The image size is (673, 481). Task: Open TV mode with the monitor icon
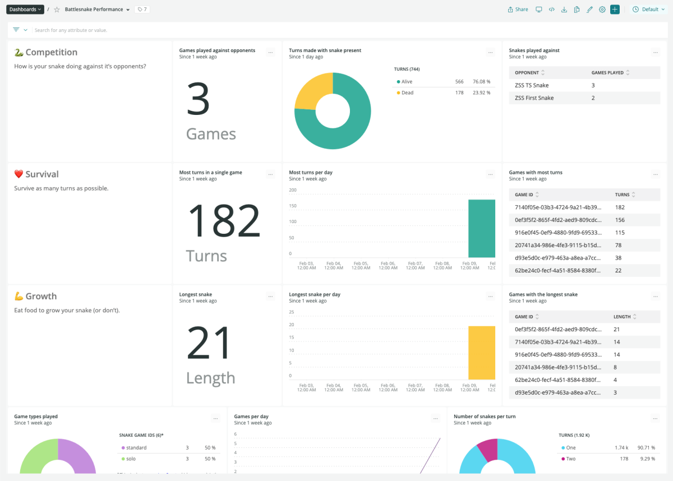tap(539, 10)
